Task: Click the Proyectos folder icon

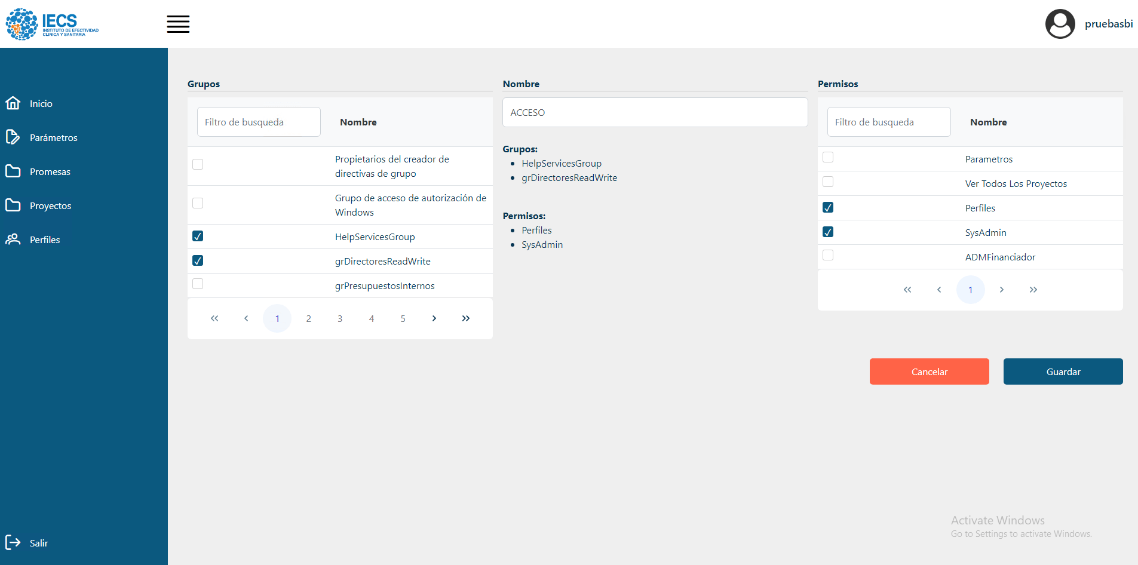Action: pyautogui.click(x=13, y=205)
